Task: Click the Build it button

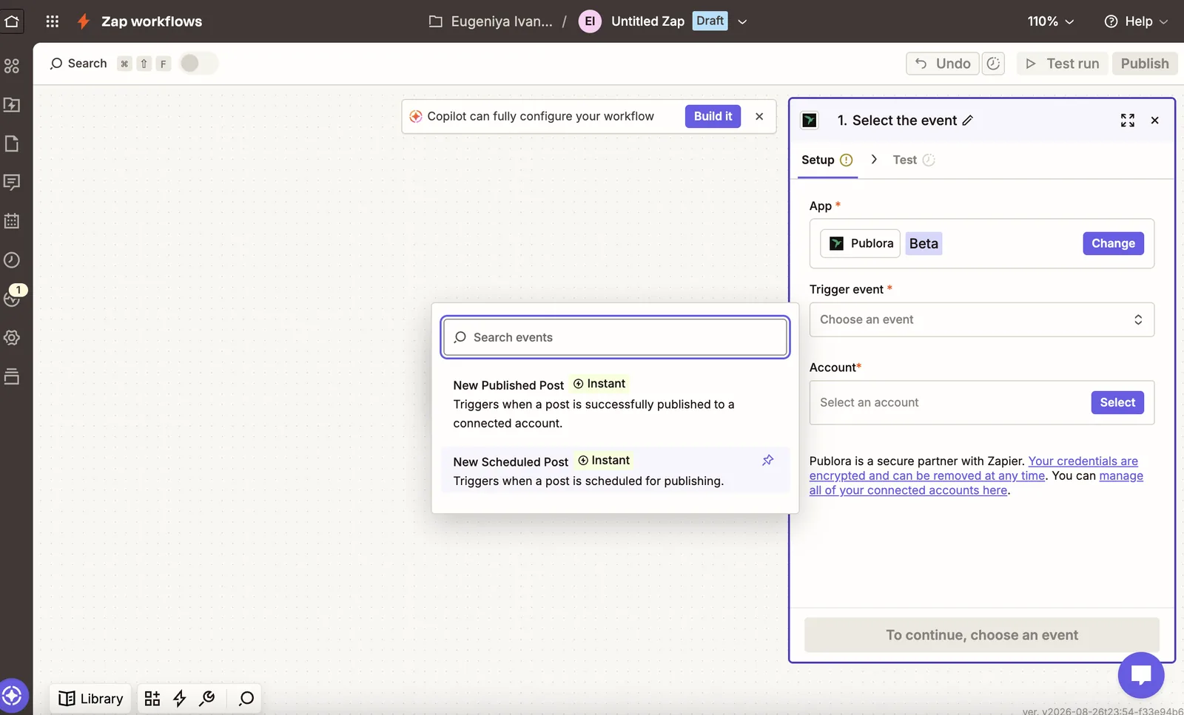Action: 713,116
